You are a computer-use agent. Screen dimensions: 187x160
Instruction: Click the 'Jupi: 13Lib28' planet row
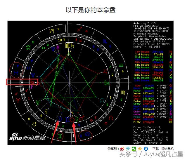[150, 99]
